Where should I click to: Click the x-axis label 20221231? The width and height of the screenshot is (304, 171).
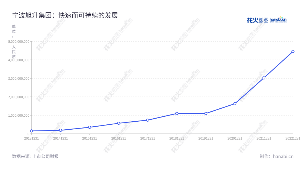pyautogui.click(x=293, y=138)
